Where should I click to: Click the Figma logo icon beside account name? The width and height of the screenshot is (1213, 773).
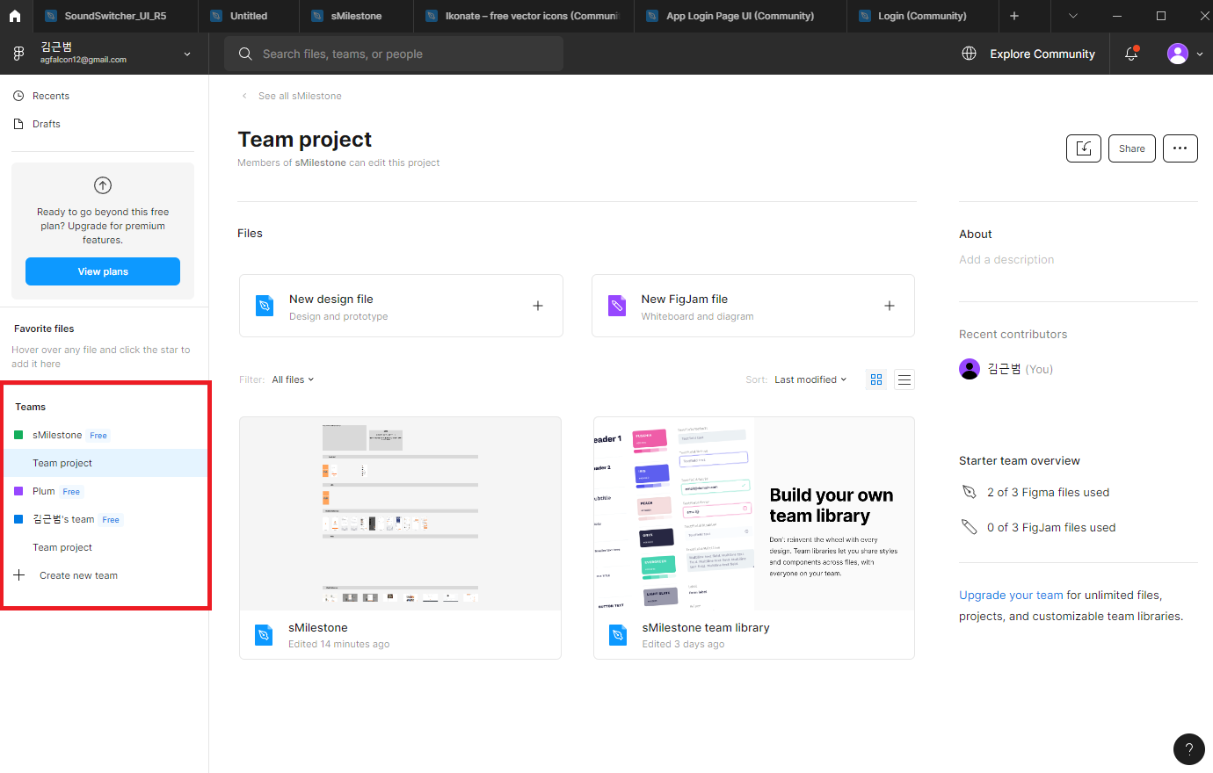(18, 54)
